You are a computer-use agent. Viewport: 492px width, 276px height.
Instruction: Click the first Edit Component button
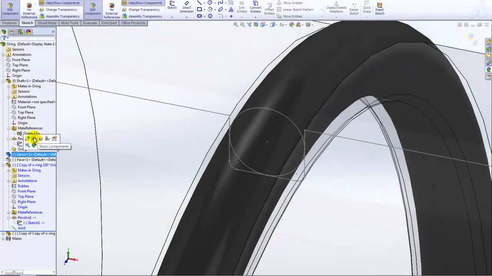click(x=10, y=9)
